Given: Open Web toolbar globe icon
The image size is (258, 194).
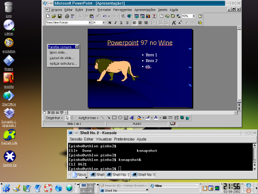Looking at the screenshot, I should pyautogui.click(x=129, y=16).
